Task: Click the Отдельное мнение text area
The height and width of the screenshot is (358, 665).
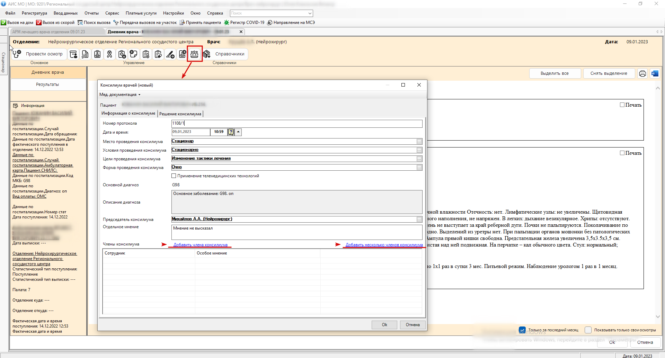Action: (297, 232)
